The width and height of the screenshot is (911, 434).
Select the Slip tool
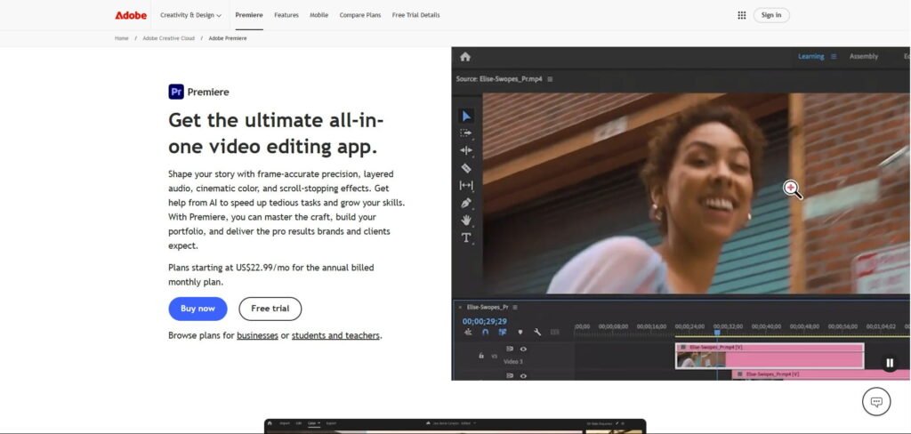[466, 185]
